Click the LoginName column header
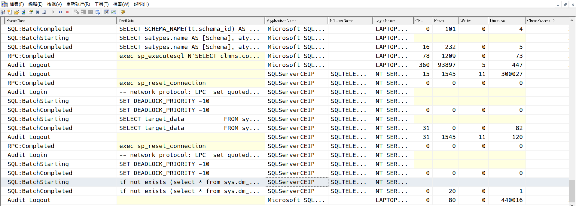Image resolution: width=576 pixels, height=206 pixels. tap(393, 21)
